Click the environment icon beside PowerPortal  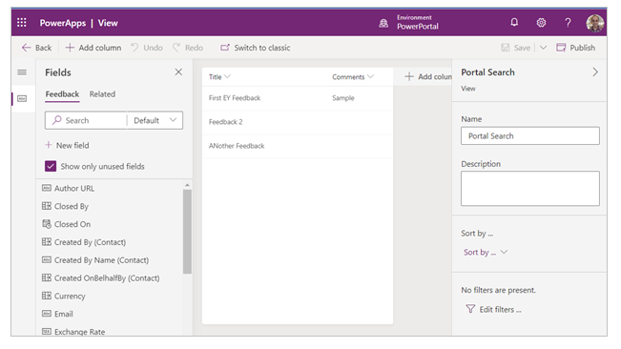(383, 23)
